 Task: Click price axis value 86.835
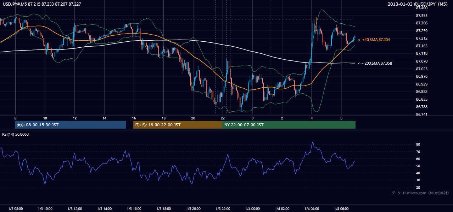pyautogui.click(x=421, y=99)
